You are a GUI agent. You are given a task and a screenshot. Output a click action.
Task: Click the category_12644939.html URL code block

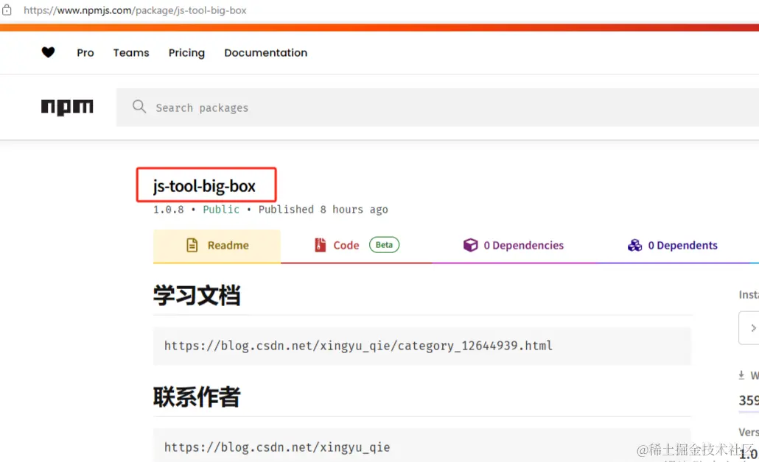point(422,346)
